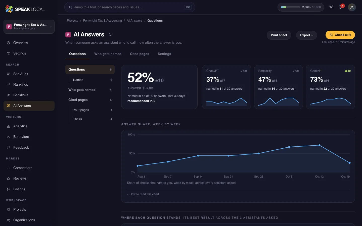Switch to the Who gets named tab
The height and width of the screenshot is (226, 362).
coord(108,54)
